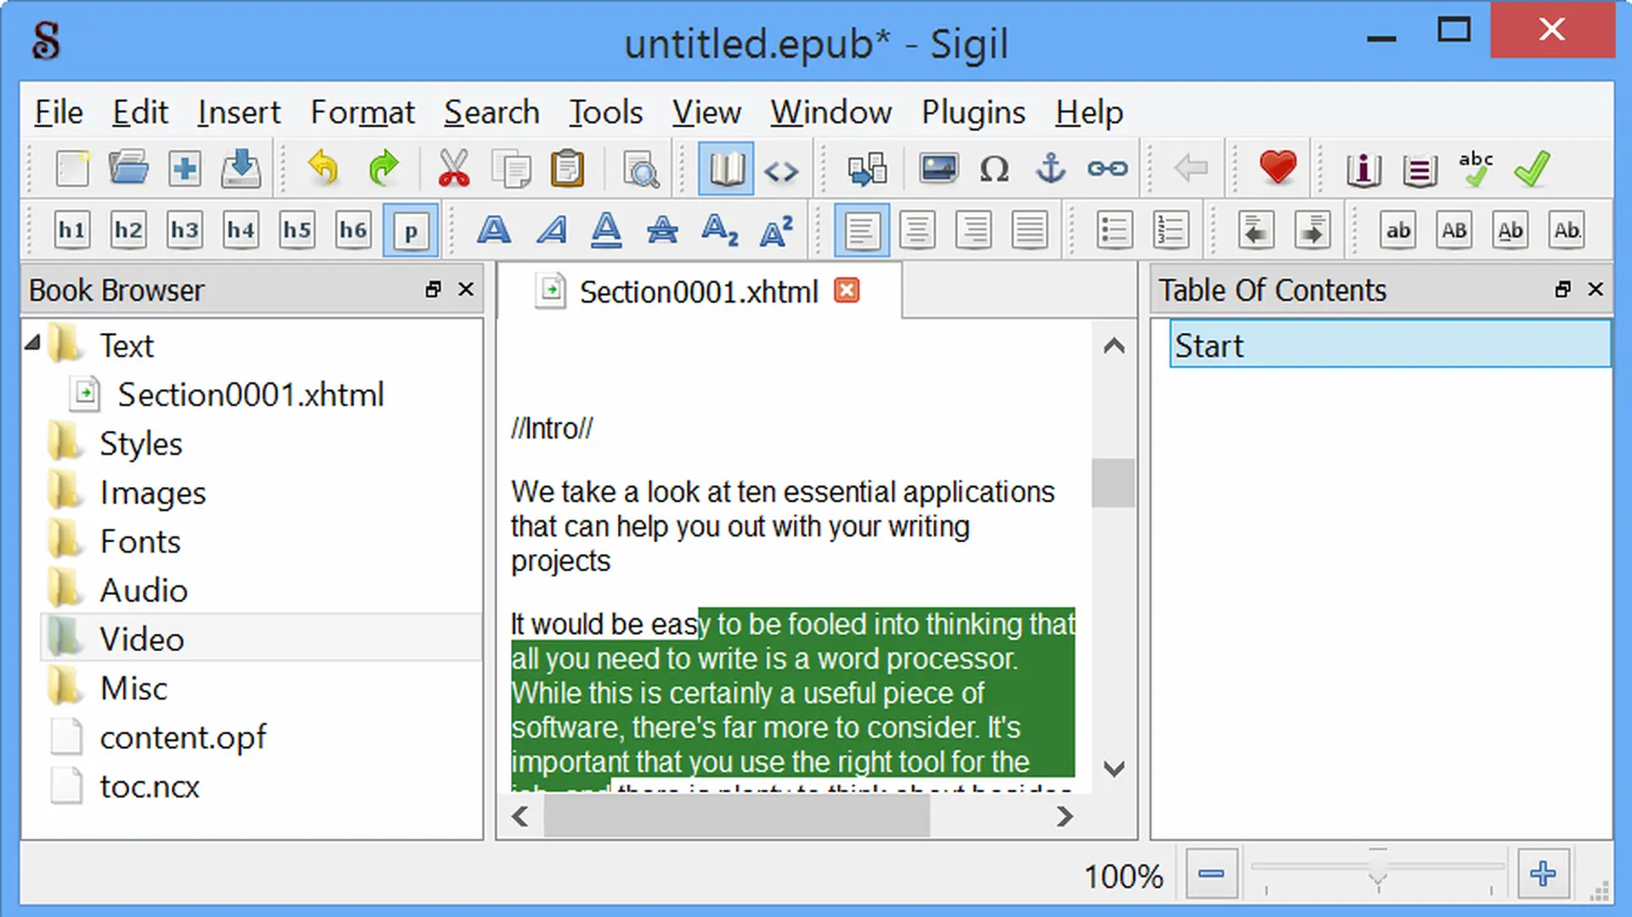Change selection to uppercase (AB)
Viewport: 1632px width, 917px height.
1454,230
